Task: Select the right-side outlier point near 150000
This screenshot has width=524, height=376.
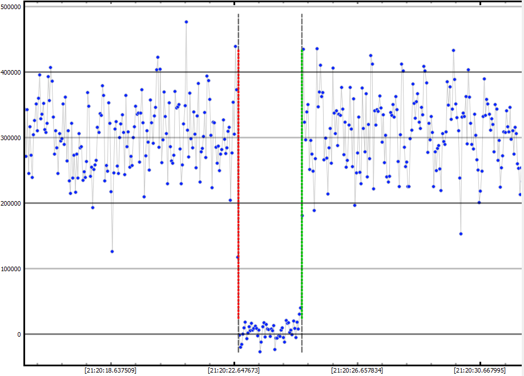Action: click(x=461, y=234)
